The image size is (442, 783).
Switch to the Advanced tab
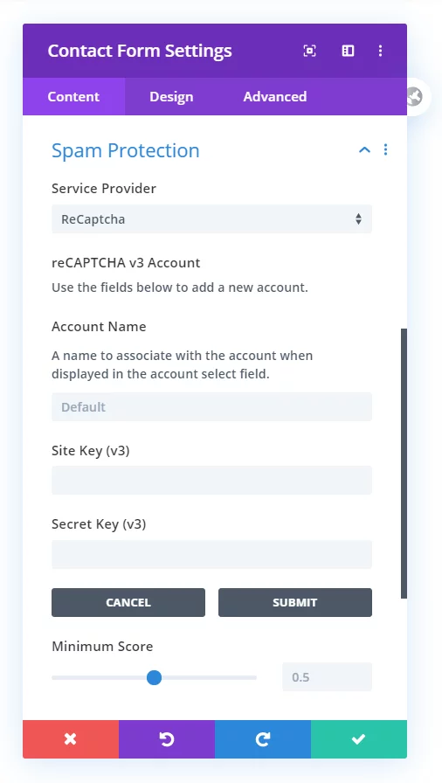[275, 96]
